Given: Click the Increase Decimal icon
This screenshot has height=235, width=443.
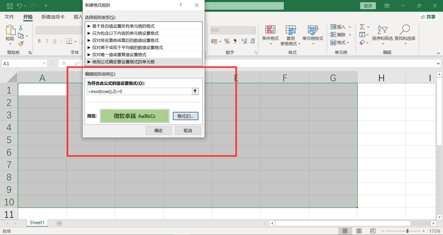Looking at the screenshot, I should point(244,41).
